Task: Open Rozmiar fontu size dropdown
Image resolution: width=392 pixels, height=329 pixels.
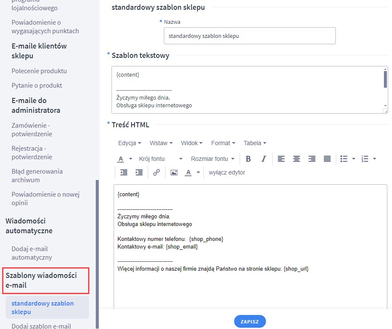Action: tap(213, 159)
